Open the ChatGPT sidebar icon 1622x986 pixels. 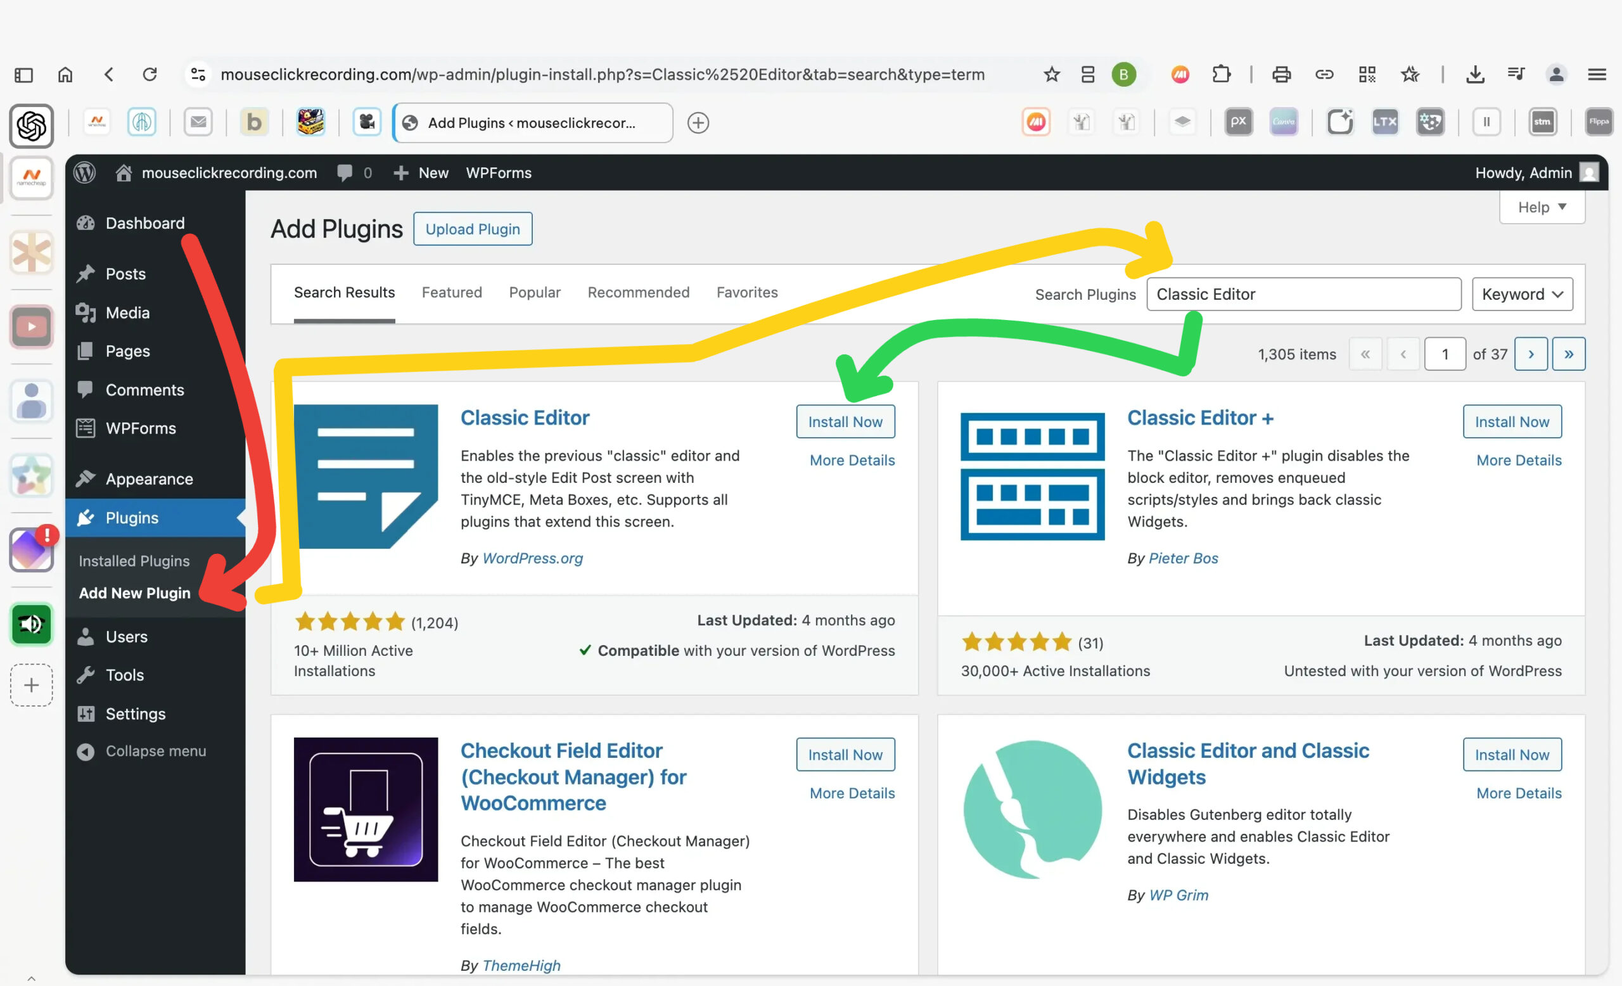tap(31, 125)
